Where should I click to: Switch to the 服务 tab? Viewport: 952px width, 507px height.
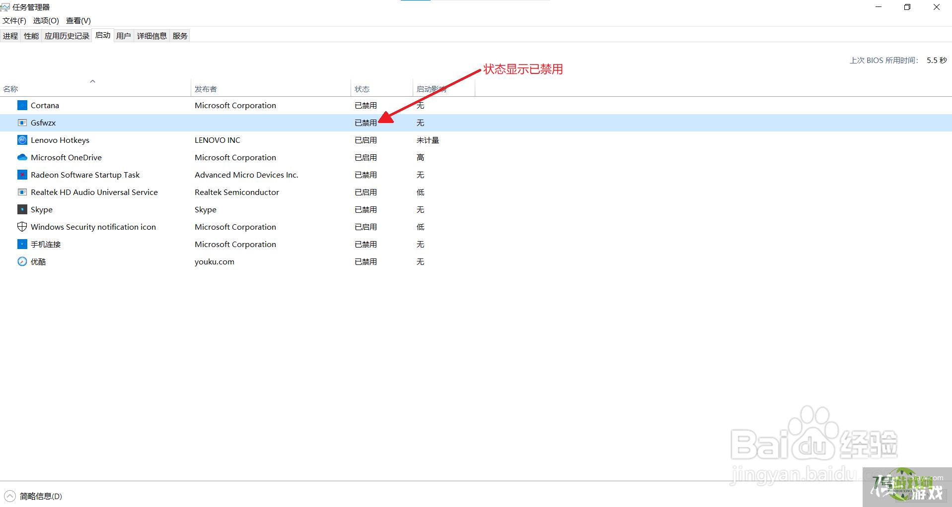point(180,36)
